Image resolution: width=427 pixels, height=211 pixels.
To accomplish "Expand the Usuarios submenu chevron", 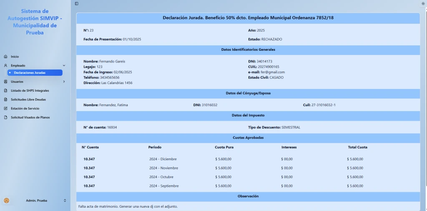I will point(64,82).
